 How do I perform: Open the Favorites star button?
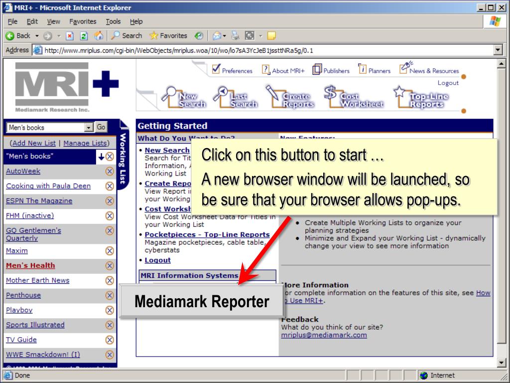pos(168,36)
